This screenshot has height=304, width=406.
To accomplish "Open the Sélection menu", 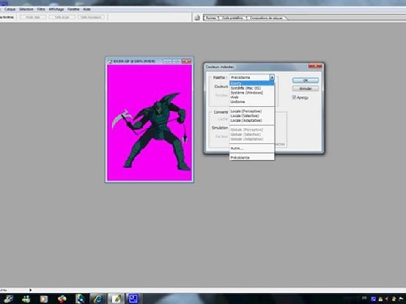I will pyautogui.click(x=26, y=9).
